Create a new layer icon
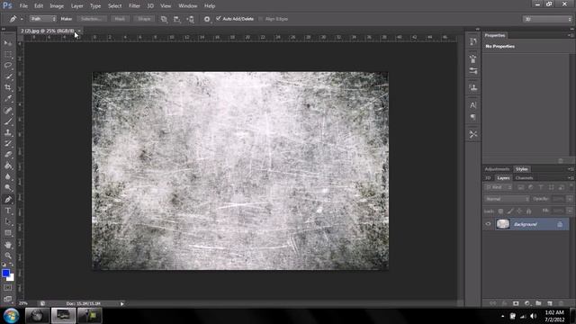This screenshot has height=324, width=576. pyautogui.click(x=550, y=303)
